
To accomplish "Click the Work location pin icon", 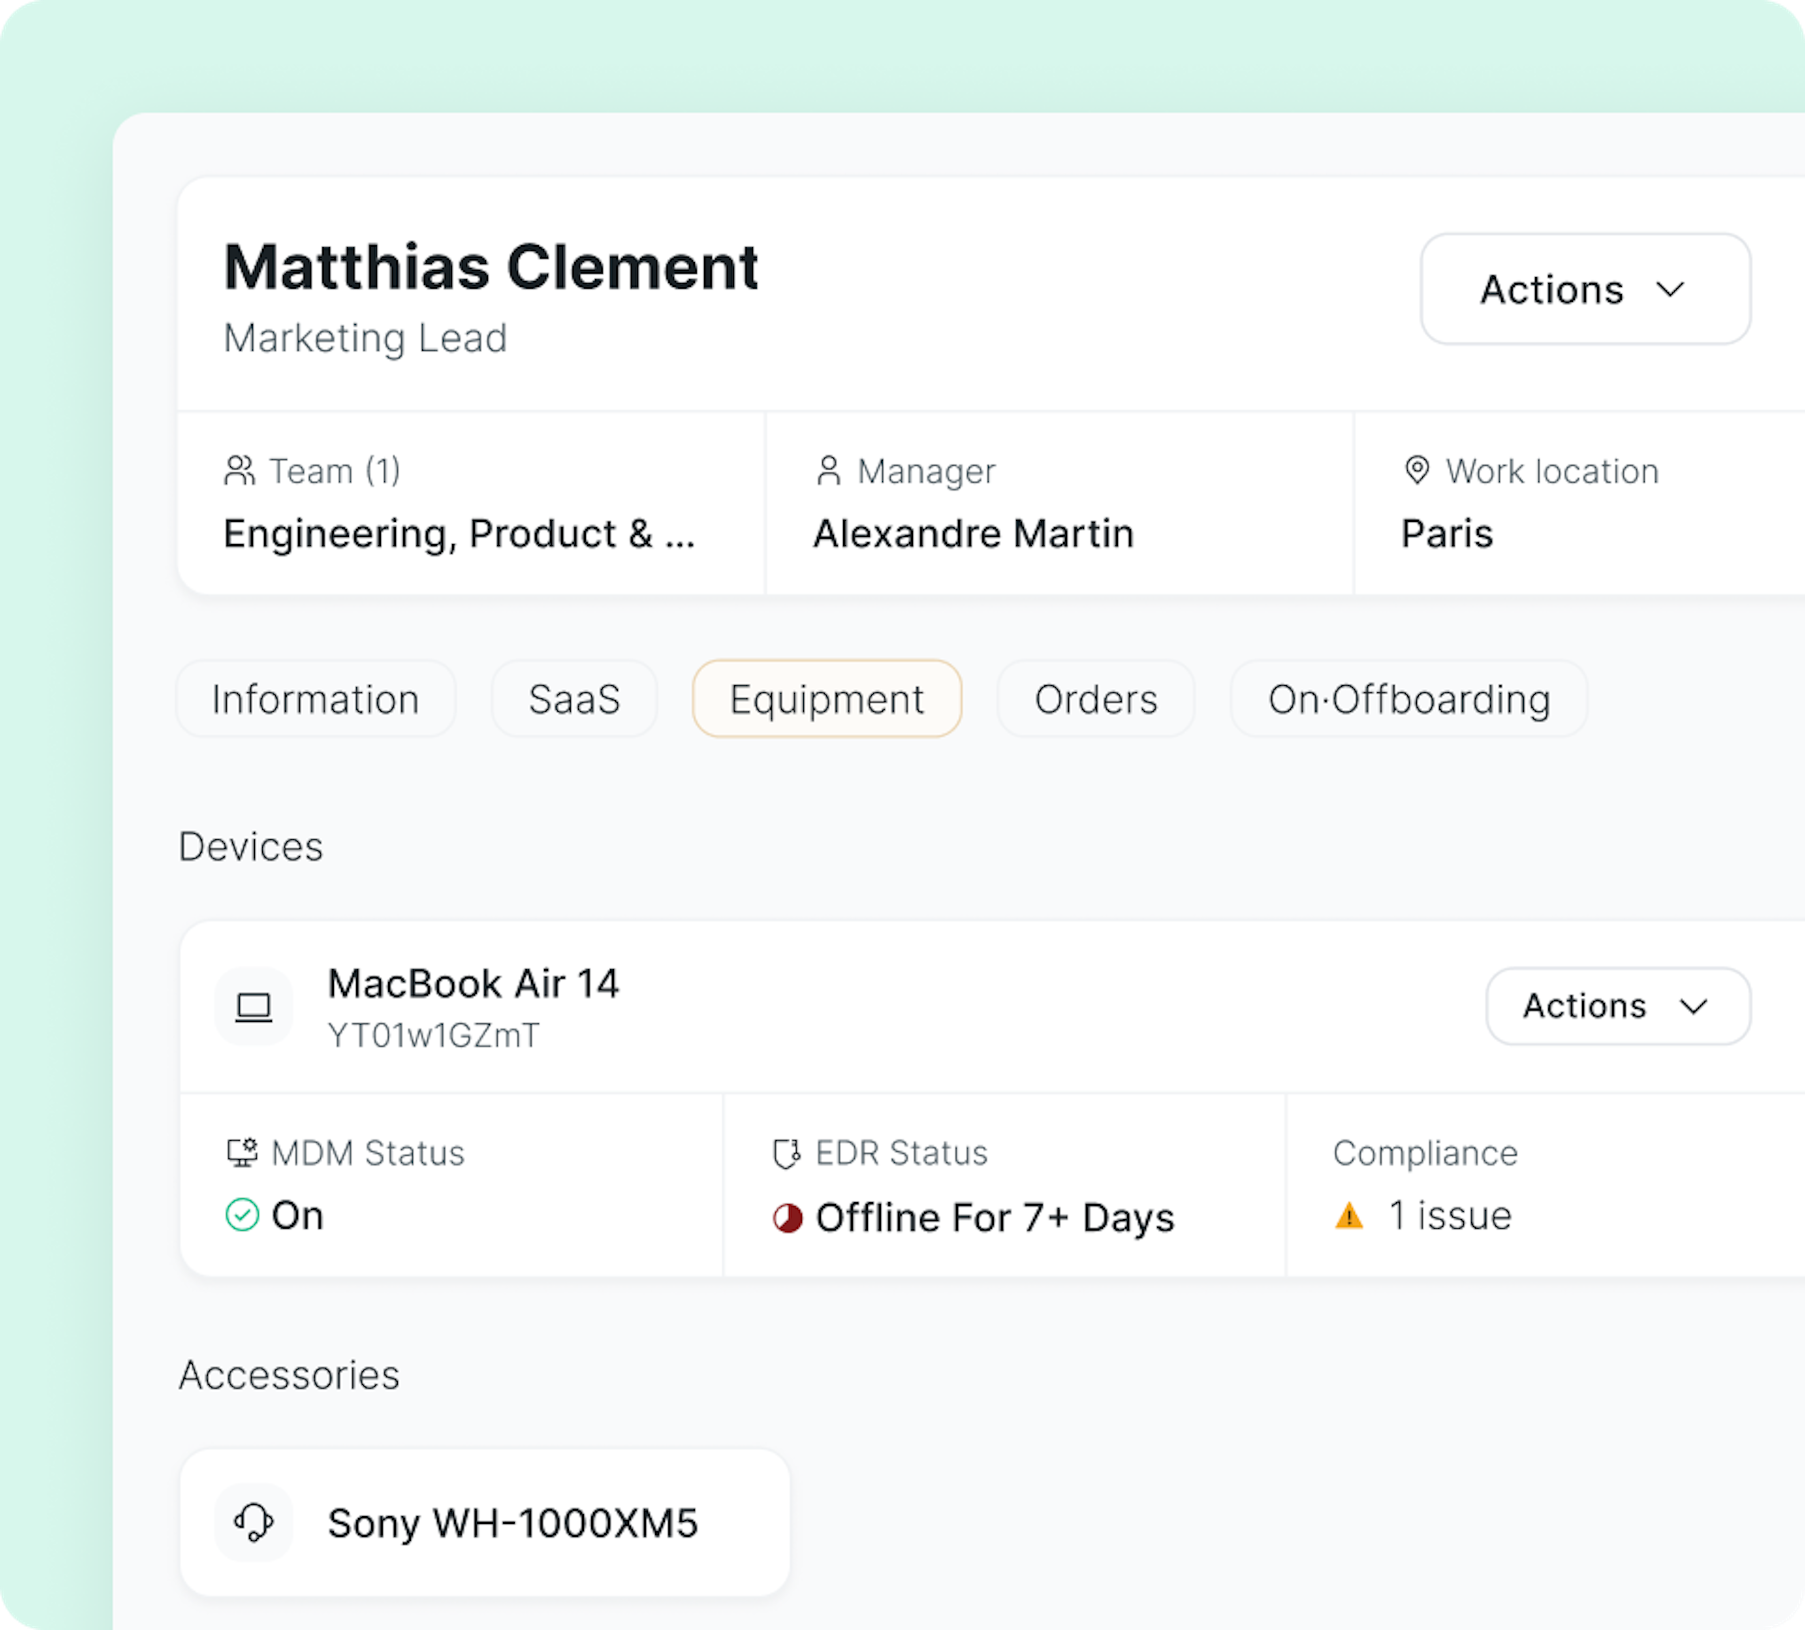I will coord(1416,470).
